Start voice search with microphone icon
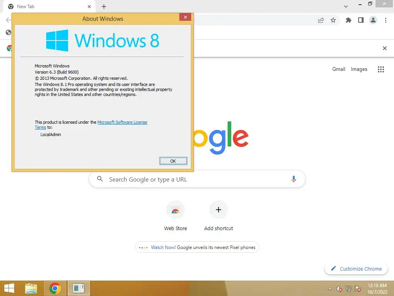 294,179
